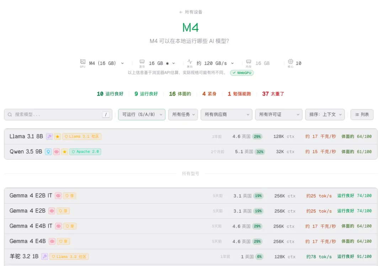Open the 所有许可证 dropdown
Image resolution: width=384 pixels, height=266 pixels.
coord(279,114)
